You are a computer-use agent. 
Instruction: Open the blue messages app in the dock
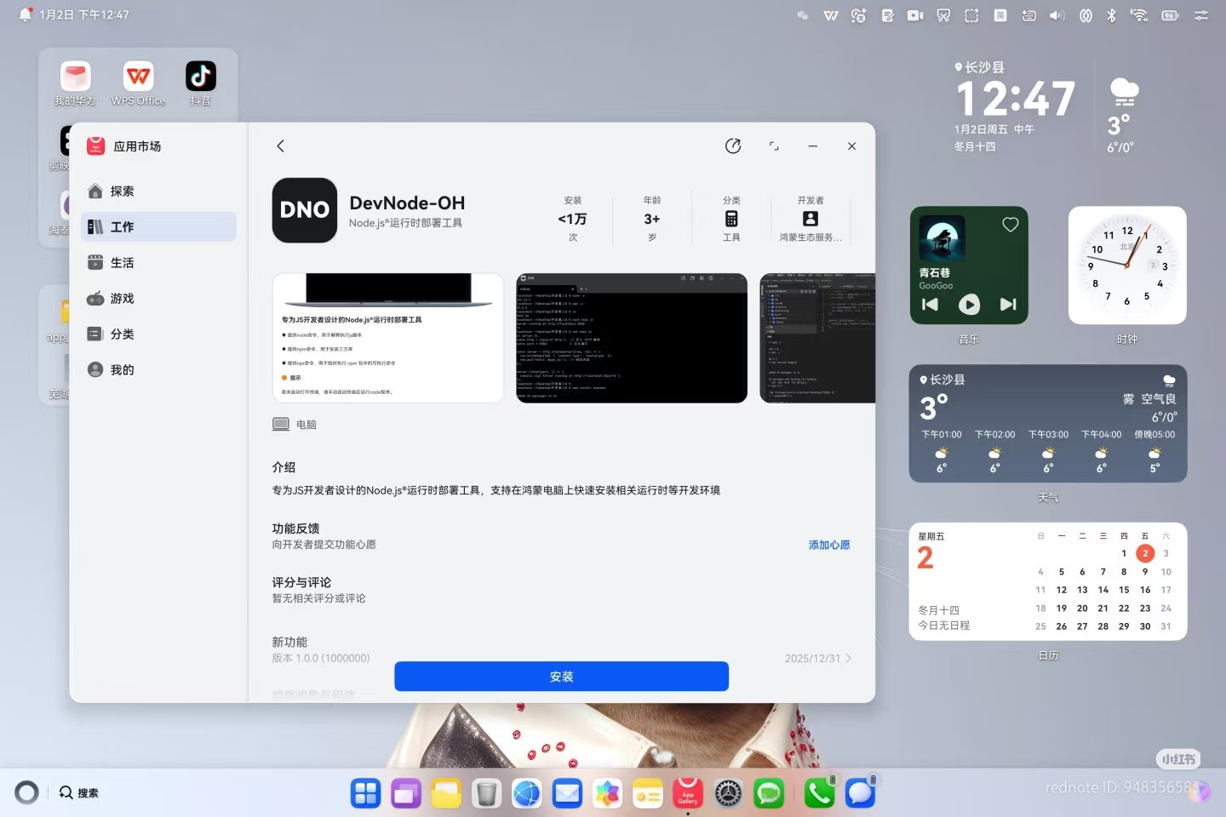tap(860, 793)
